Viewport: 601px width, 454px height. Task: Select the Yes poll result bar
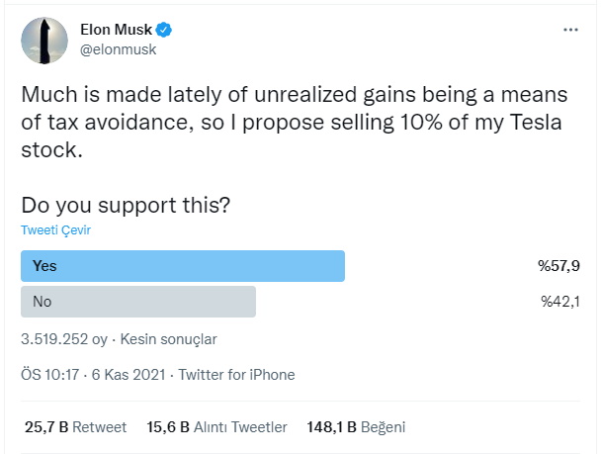click(x=183, y=266)
